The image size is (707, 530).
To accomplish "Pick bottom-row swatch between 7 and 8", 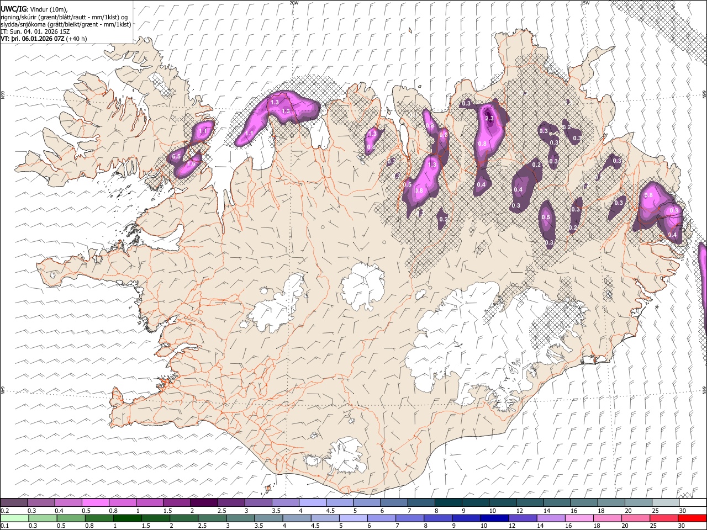I will click(410, 518).
